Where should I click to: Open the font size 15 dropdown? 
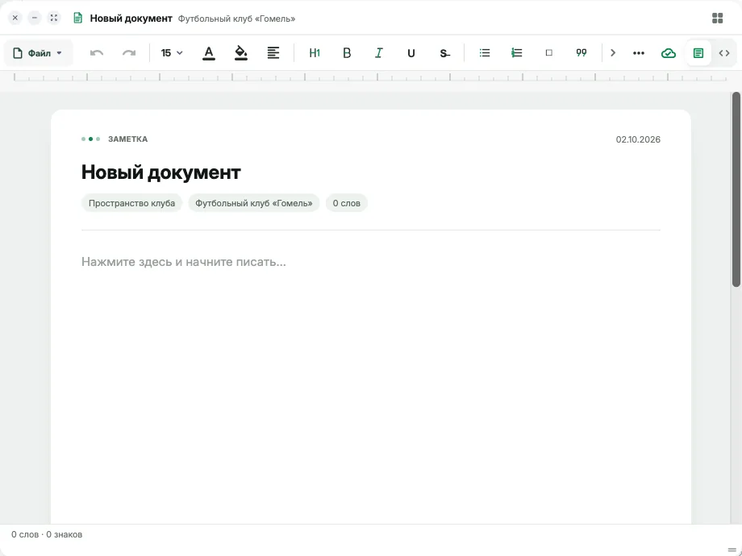point(171,53)
